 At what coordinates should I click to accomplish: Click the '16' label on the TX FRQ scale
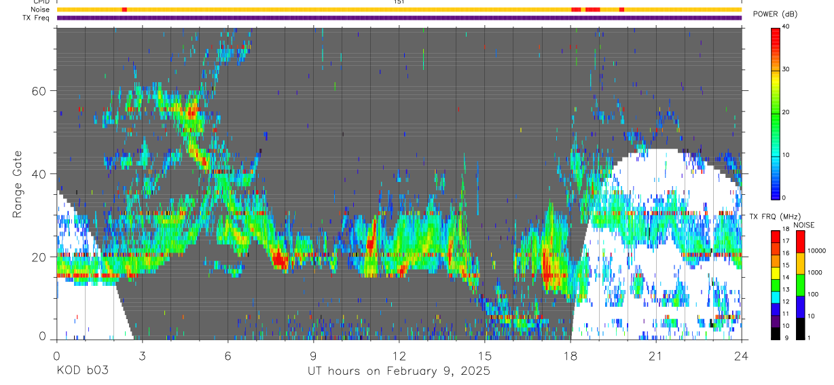pos(786,253)
